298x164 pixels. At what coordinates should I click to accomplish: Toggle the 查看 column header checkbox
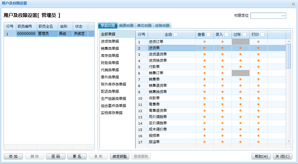pos(208,35)
